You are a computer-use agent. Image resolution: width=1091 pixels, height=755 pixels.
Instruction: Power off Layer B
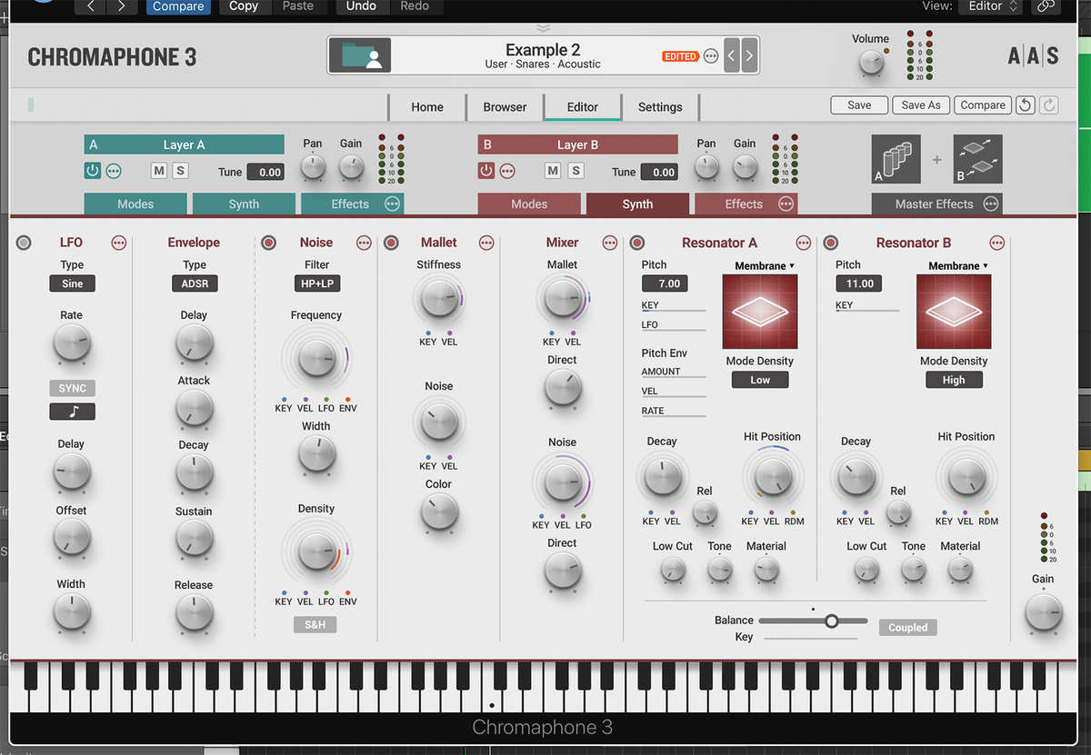[x=486, y=170]
